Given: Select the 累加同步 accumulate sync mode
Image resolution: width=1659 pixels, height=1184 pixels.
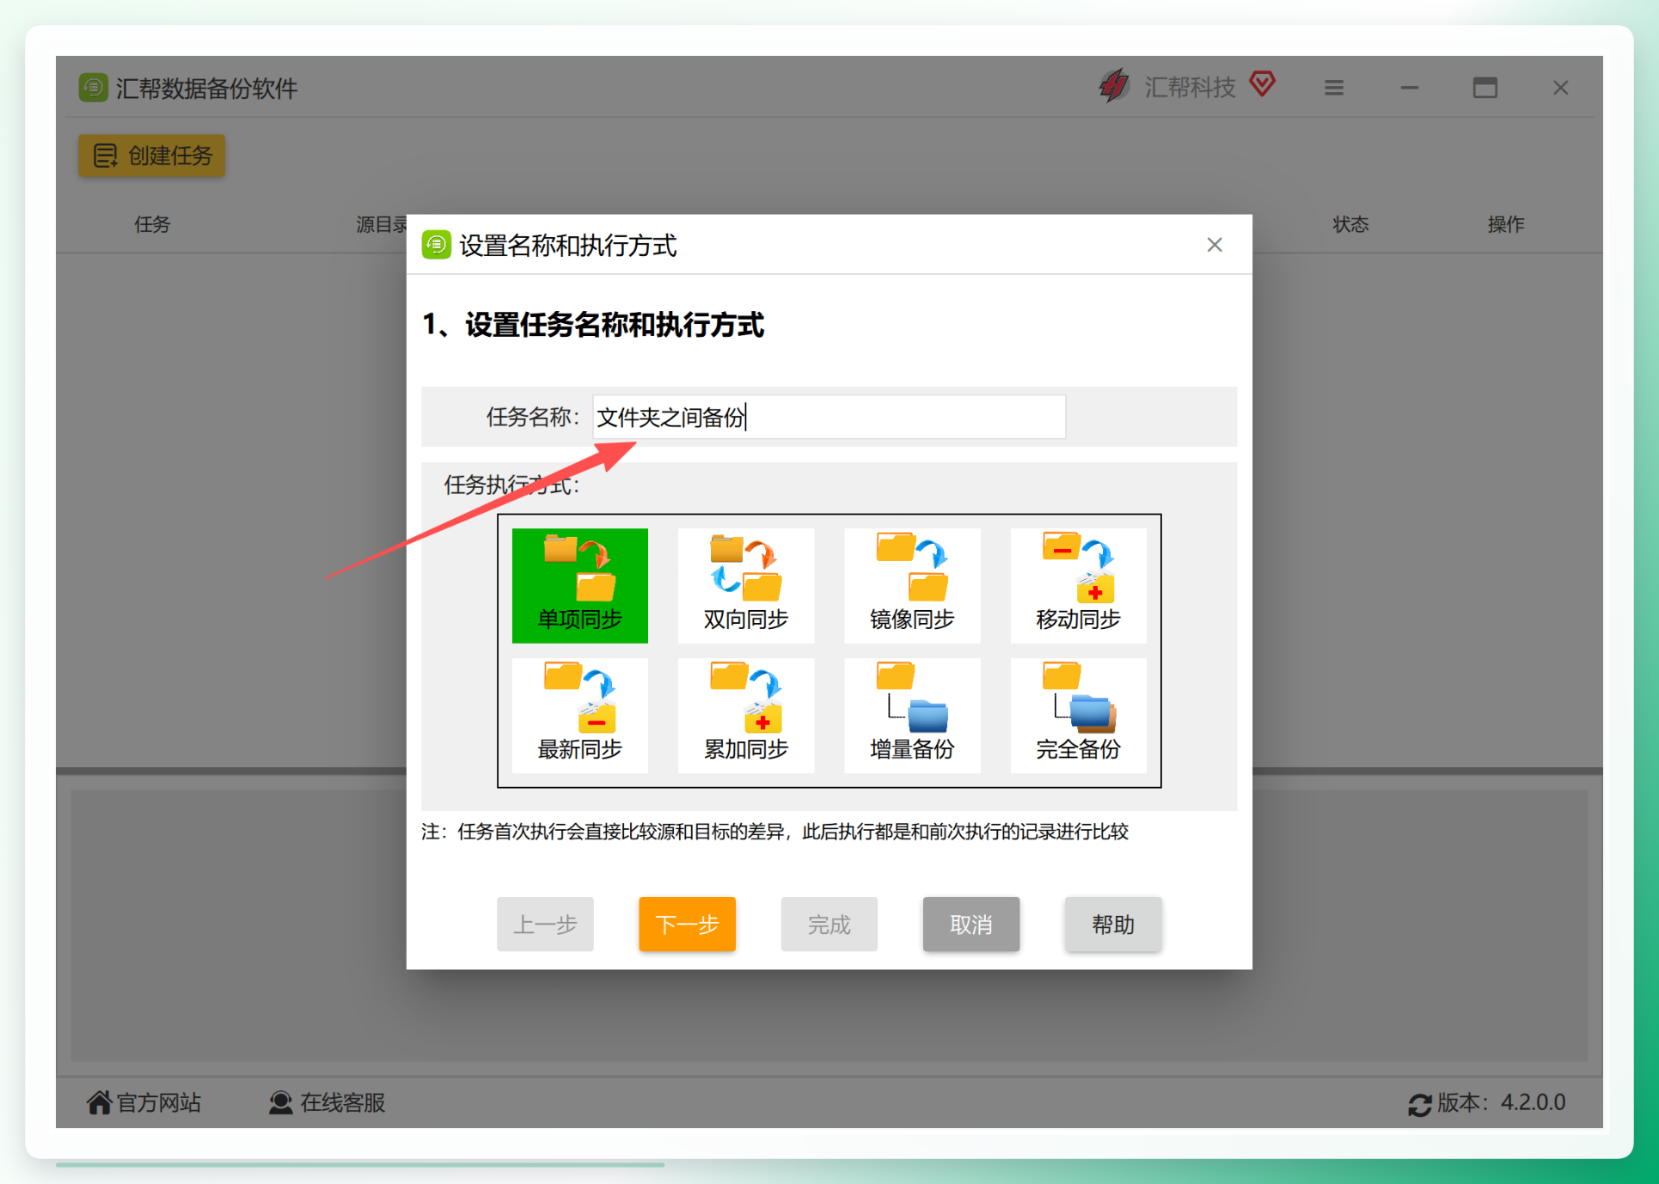Looking at the screenshot, I should (745, 715).
